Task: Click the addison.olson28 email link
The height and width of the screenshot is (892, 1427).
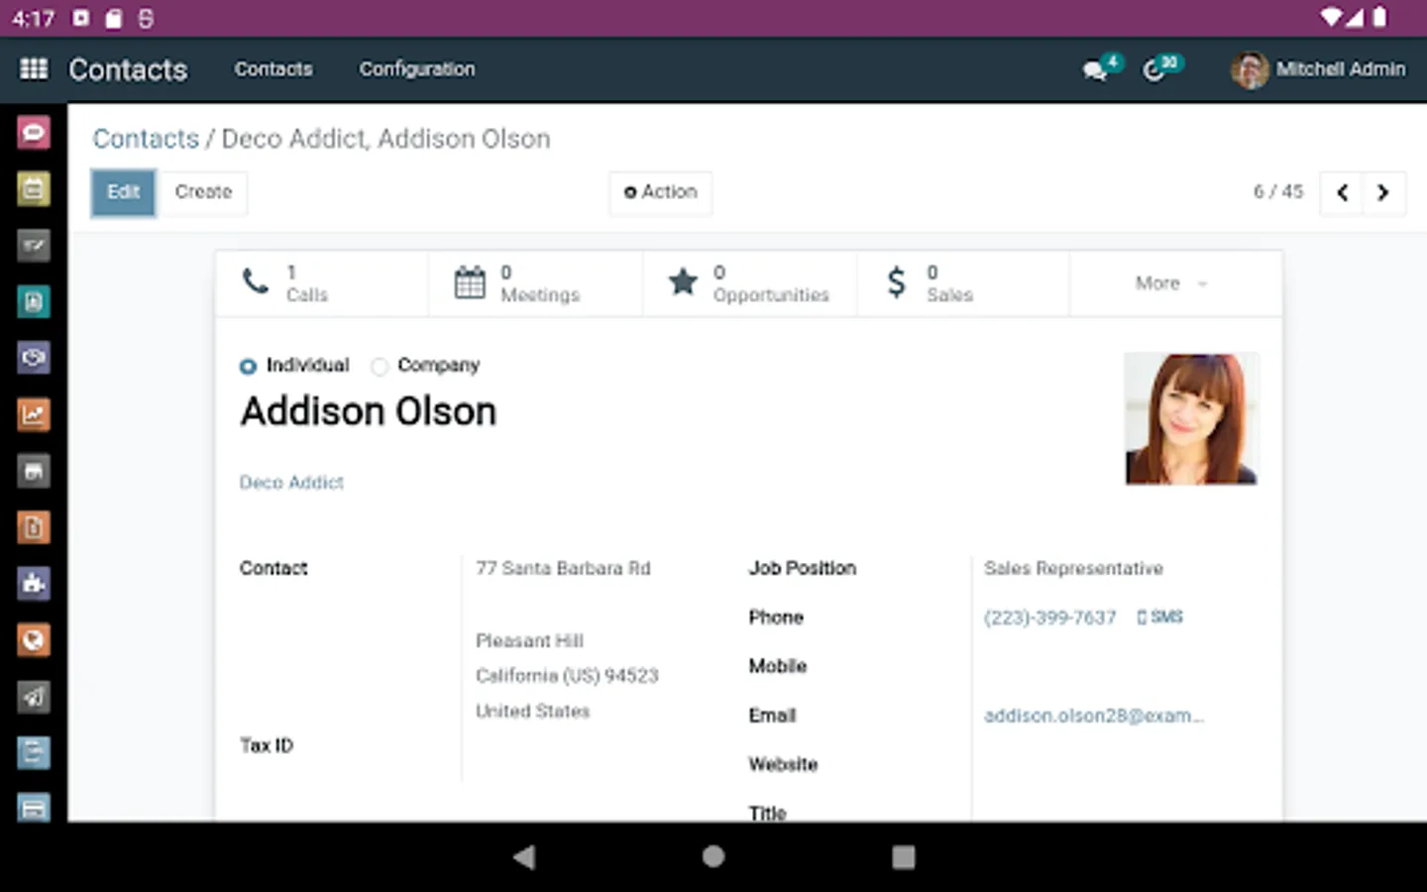Action: 1094,716
